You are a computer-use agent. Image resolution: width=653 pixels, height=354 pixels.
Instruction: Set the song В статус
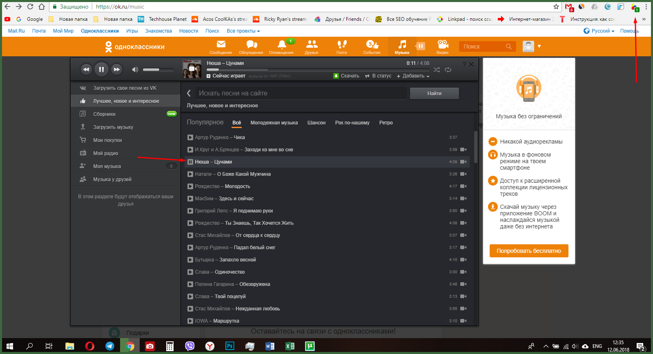[x=378, y=76]
